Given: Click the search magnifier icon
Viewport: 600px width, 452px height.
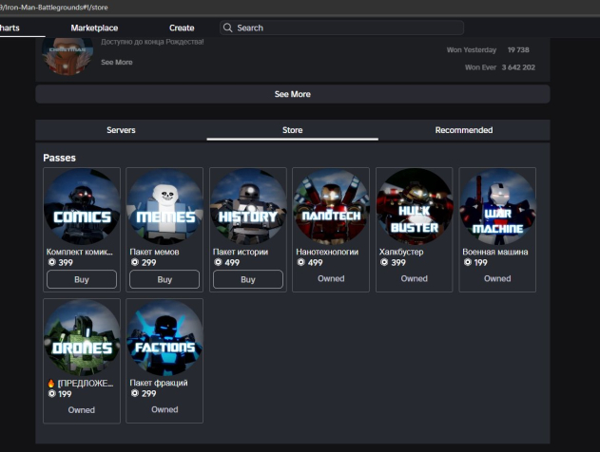Looking at the screenshot, I should coord(228,28).
